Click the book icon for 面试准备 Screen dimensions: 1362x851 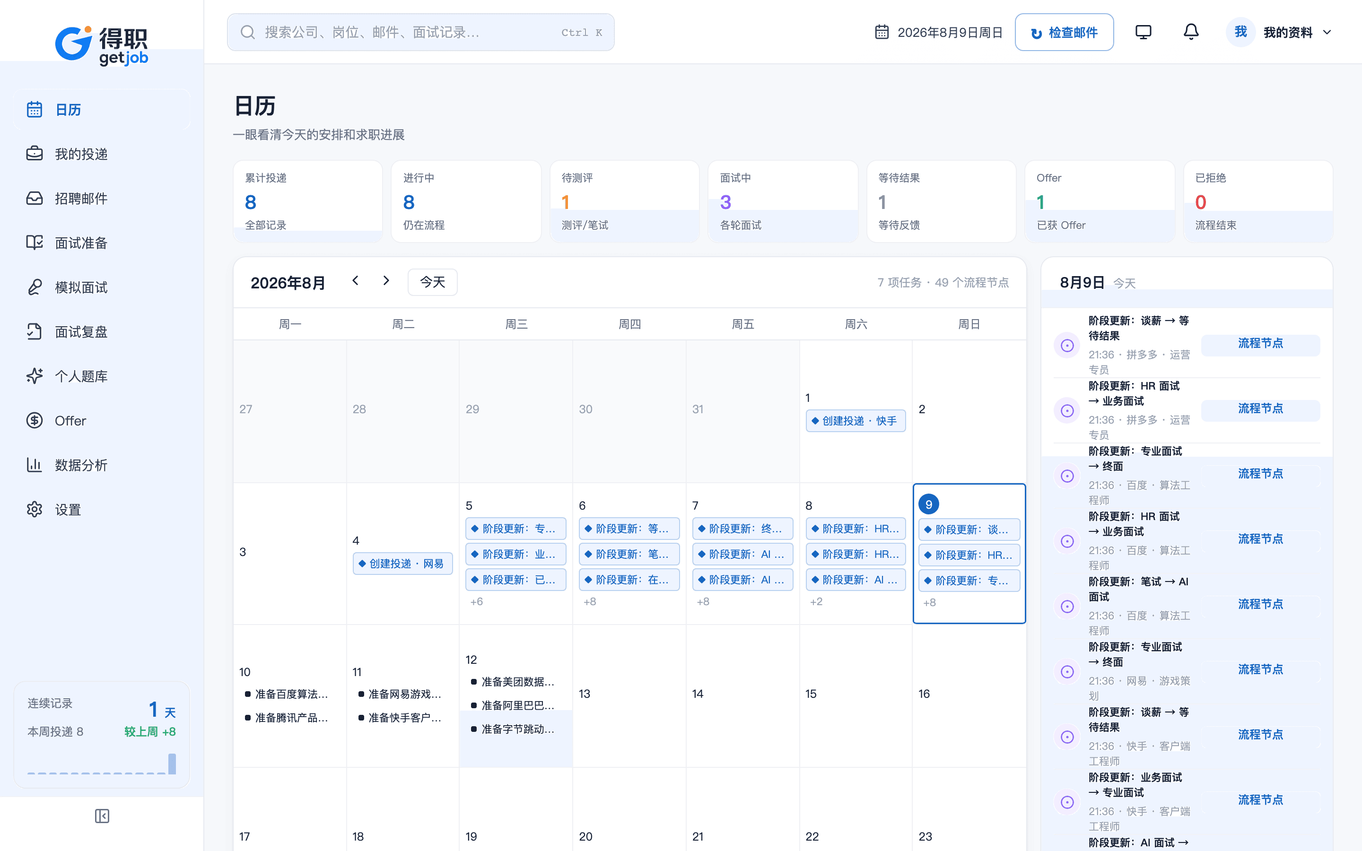tap(35, 243)
